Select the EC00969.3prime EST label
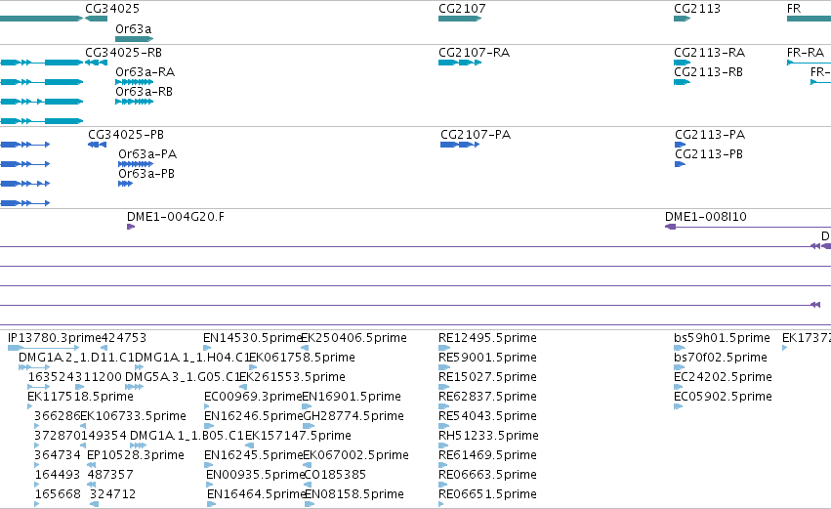 pyautogui.click(x=253, y=397)
